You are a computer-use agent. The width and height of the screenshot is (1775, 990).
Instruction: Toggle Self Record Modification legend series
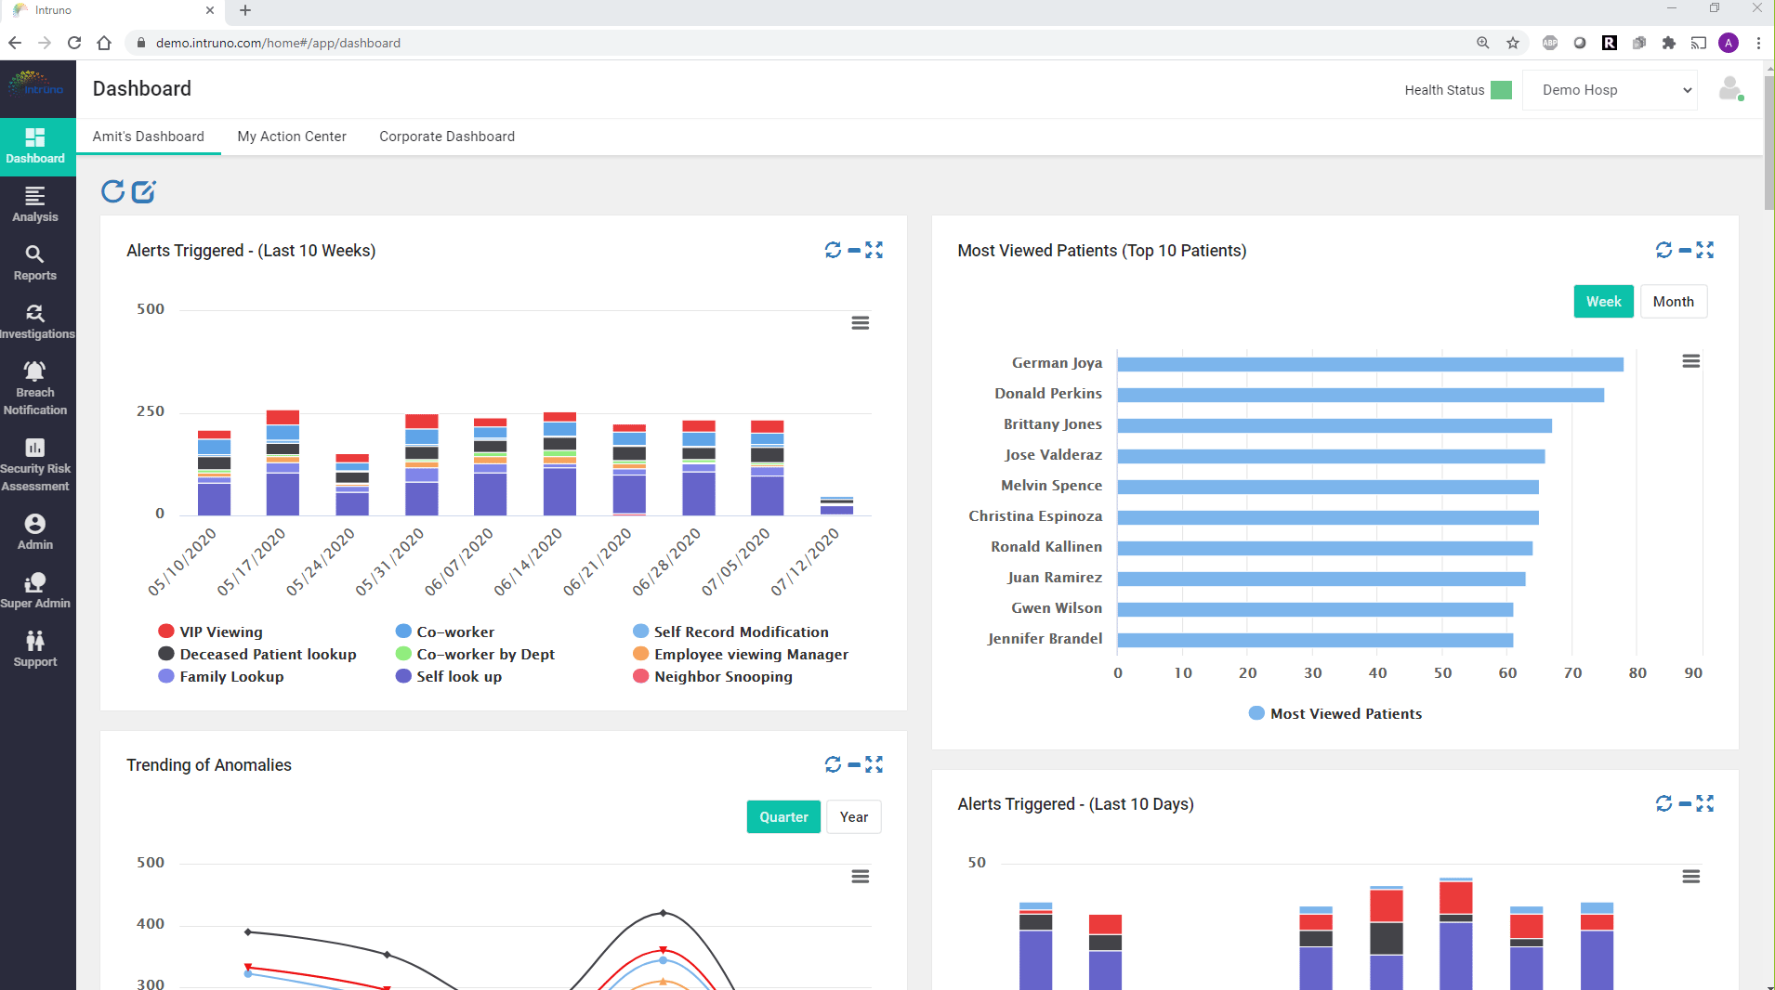(730, 632)
